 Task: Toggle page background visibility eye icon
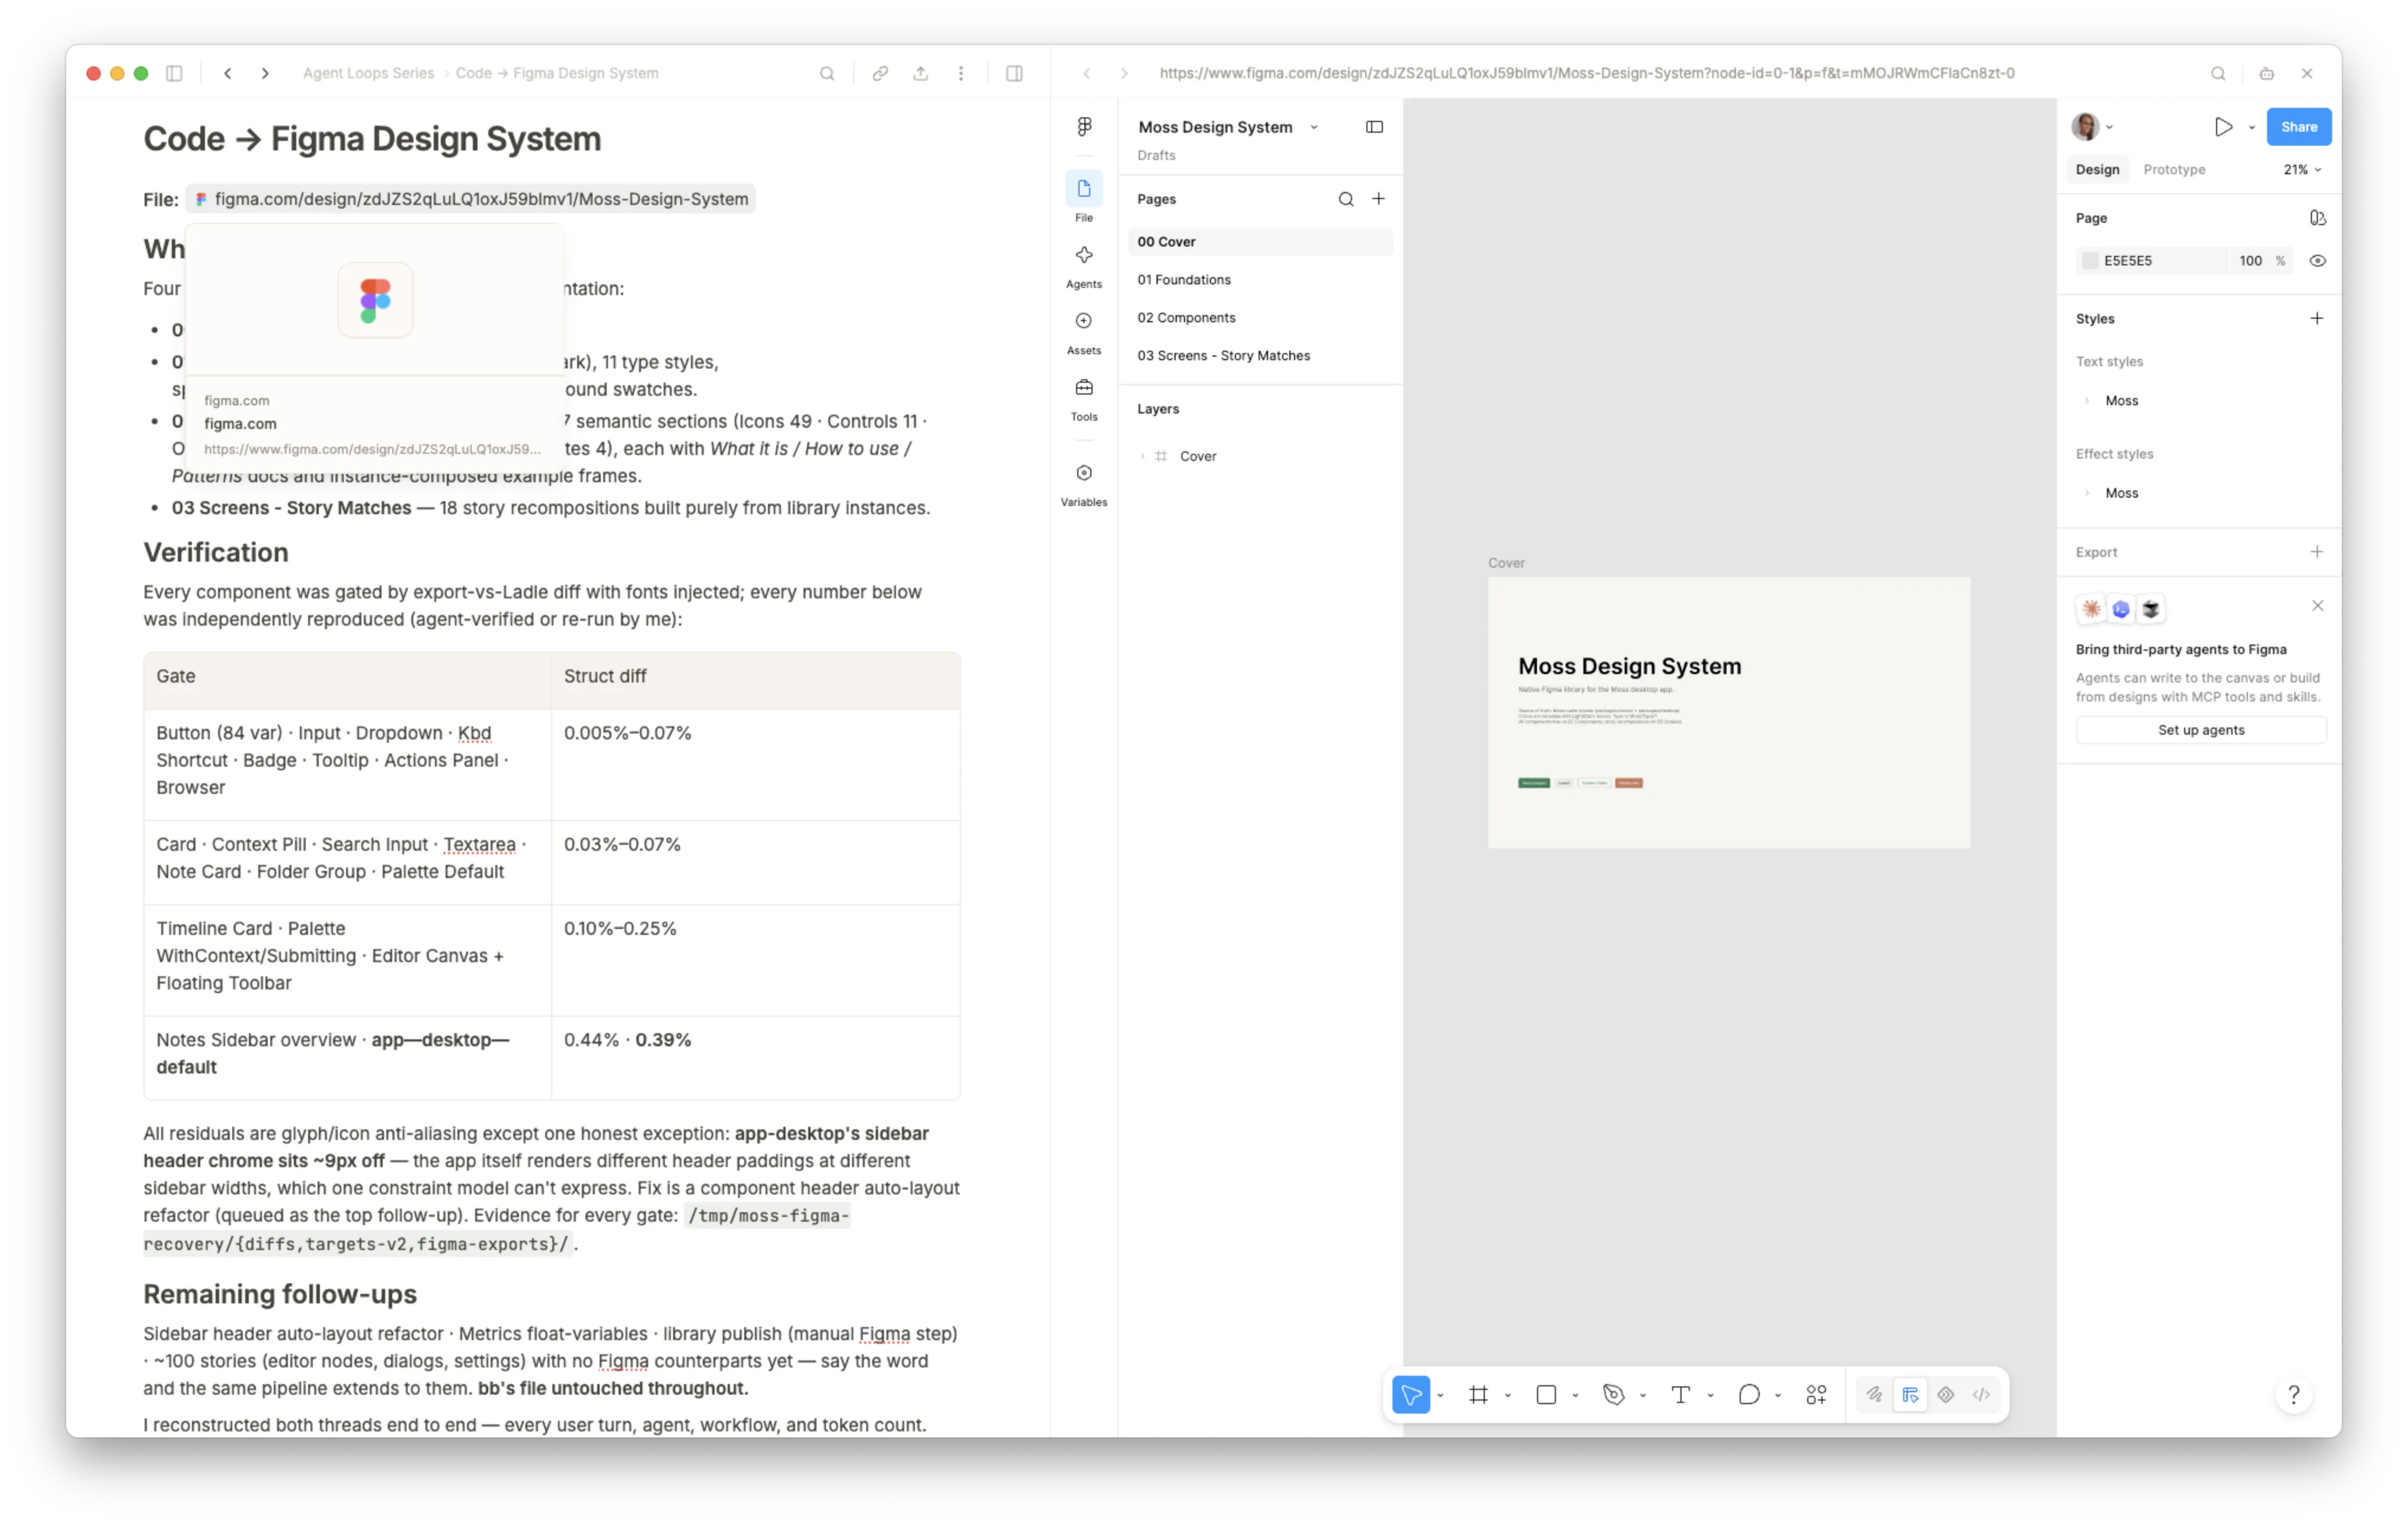point(2317,261)
